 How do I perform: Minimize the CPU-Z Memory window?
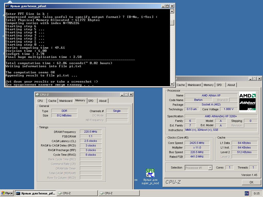pyautogui.click(x=122, y=95)
